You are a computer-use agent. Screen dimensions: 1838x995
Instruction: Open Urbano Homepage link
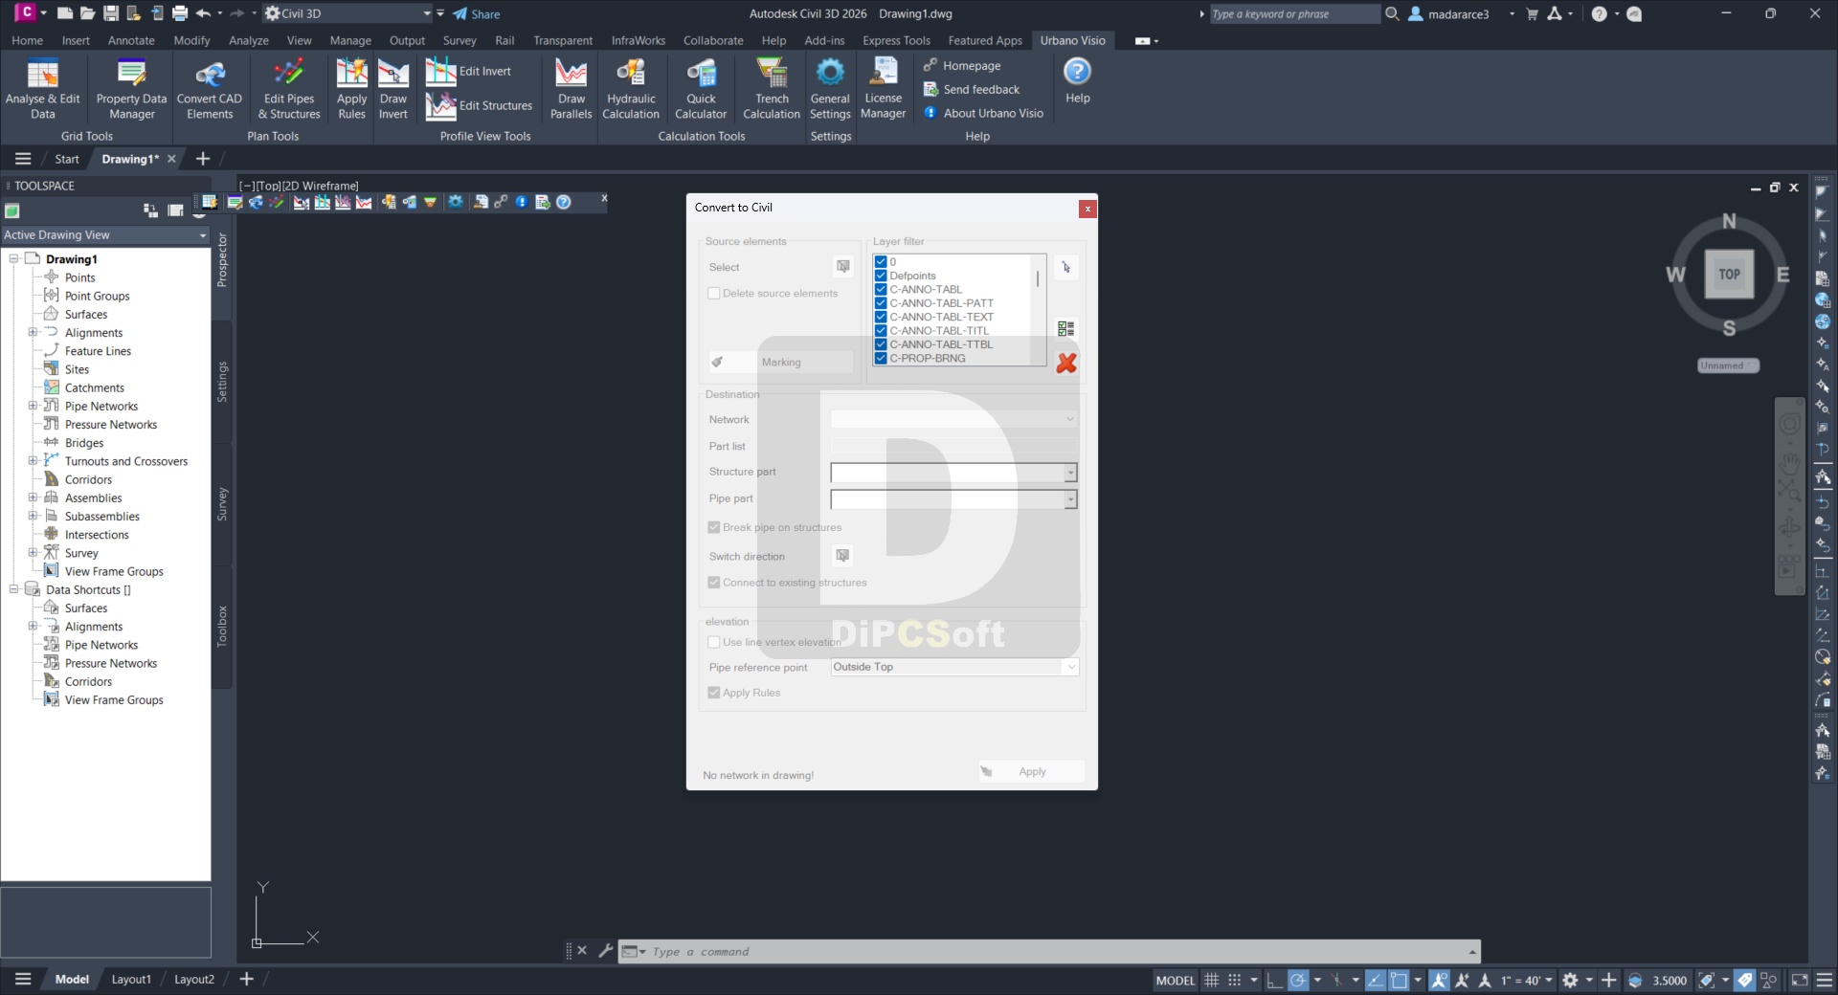click(x=963, y=66)
